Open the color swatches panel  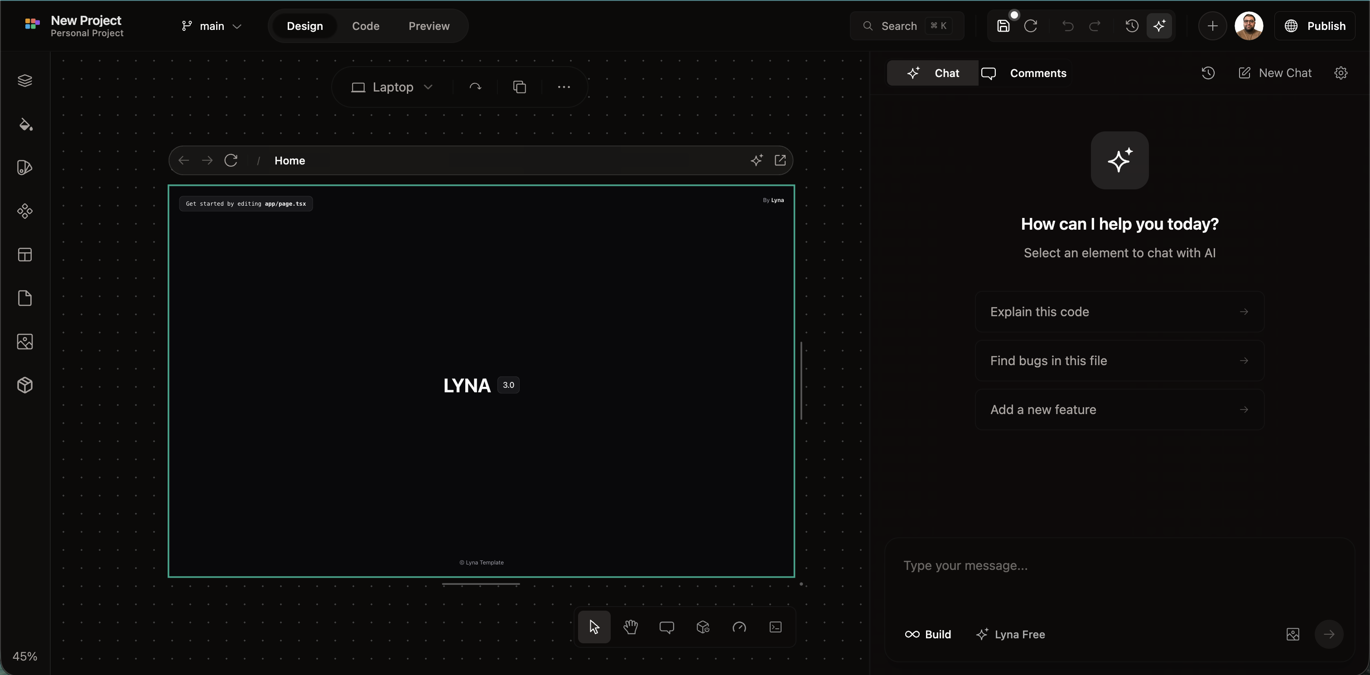coord(24,168)
